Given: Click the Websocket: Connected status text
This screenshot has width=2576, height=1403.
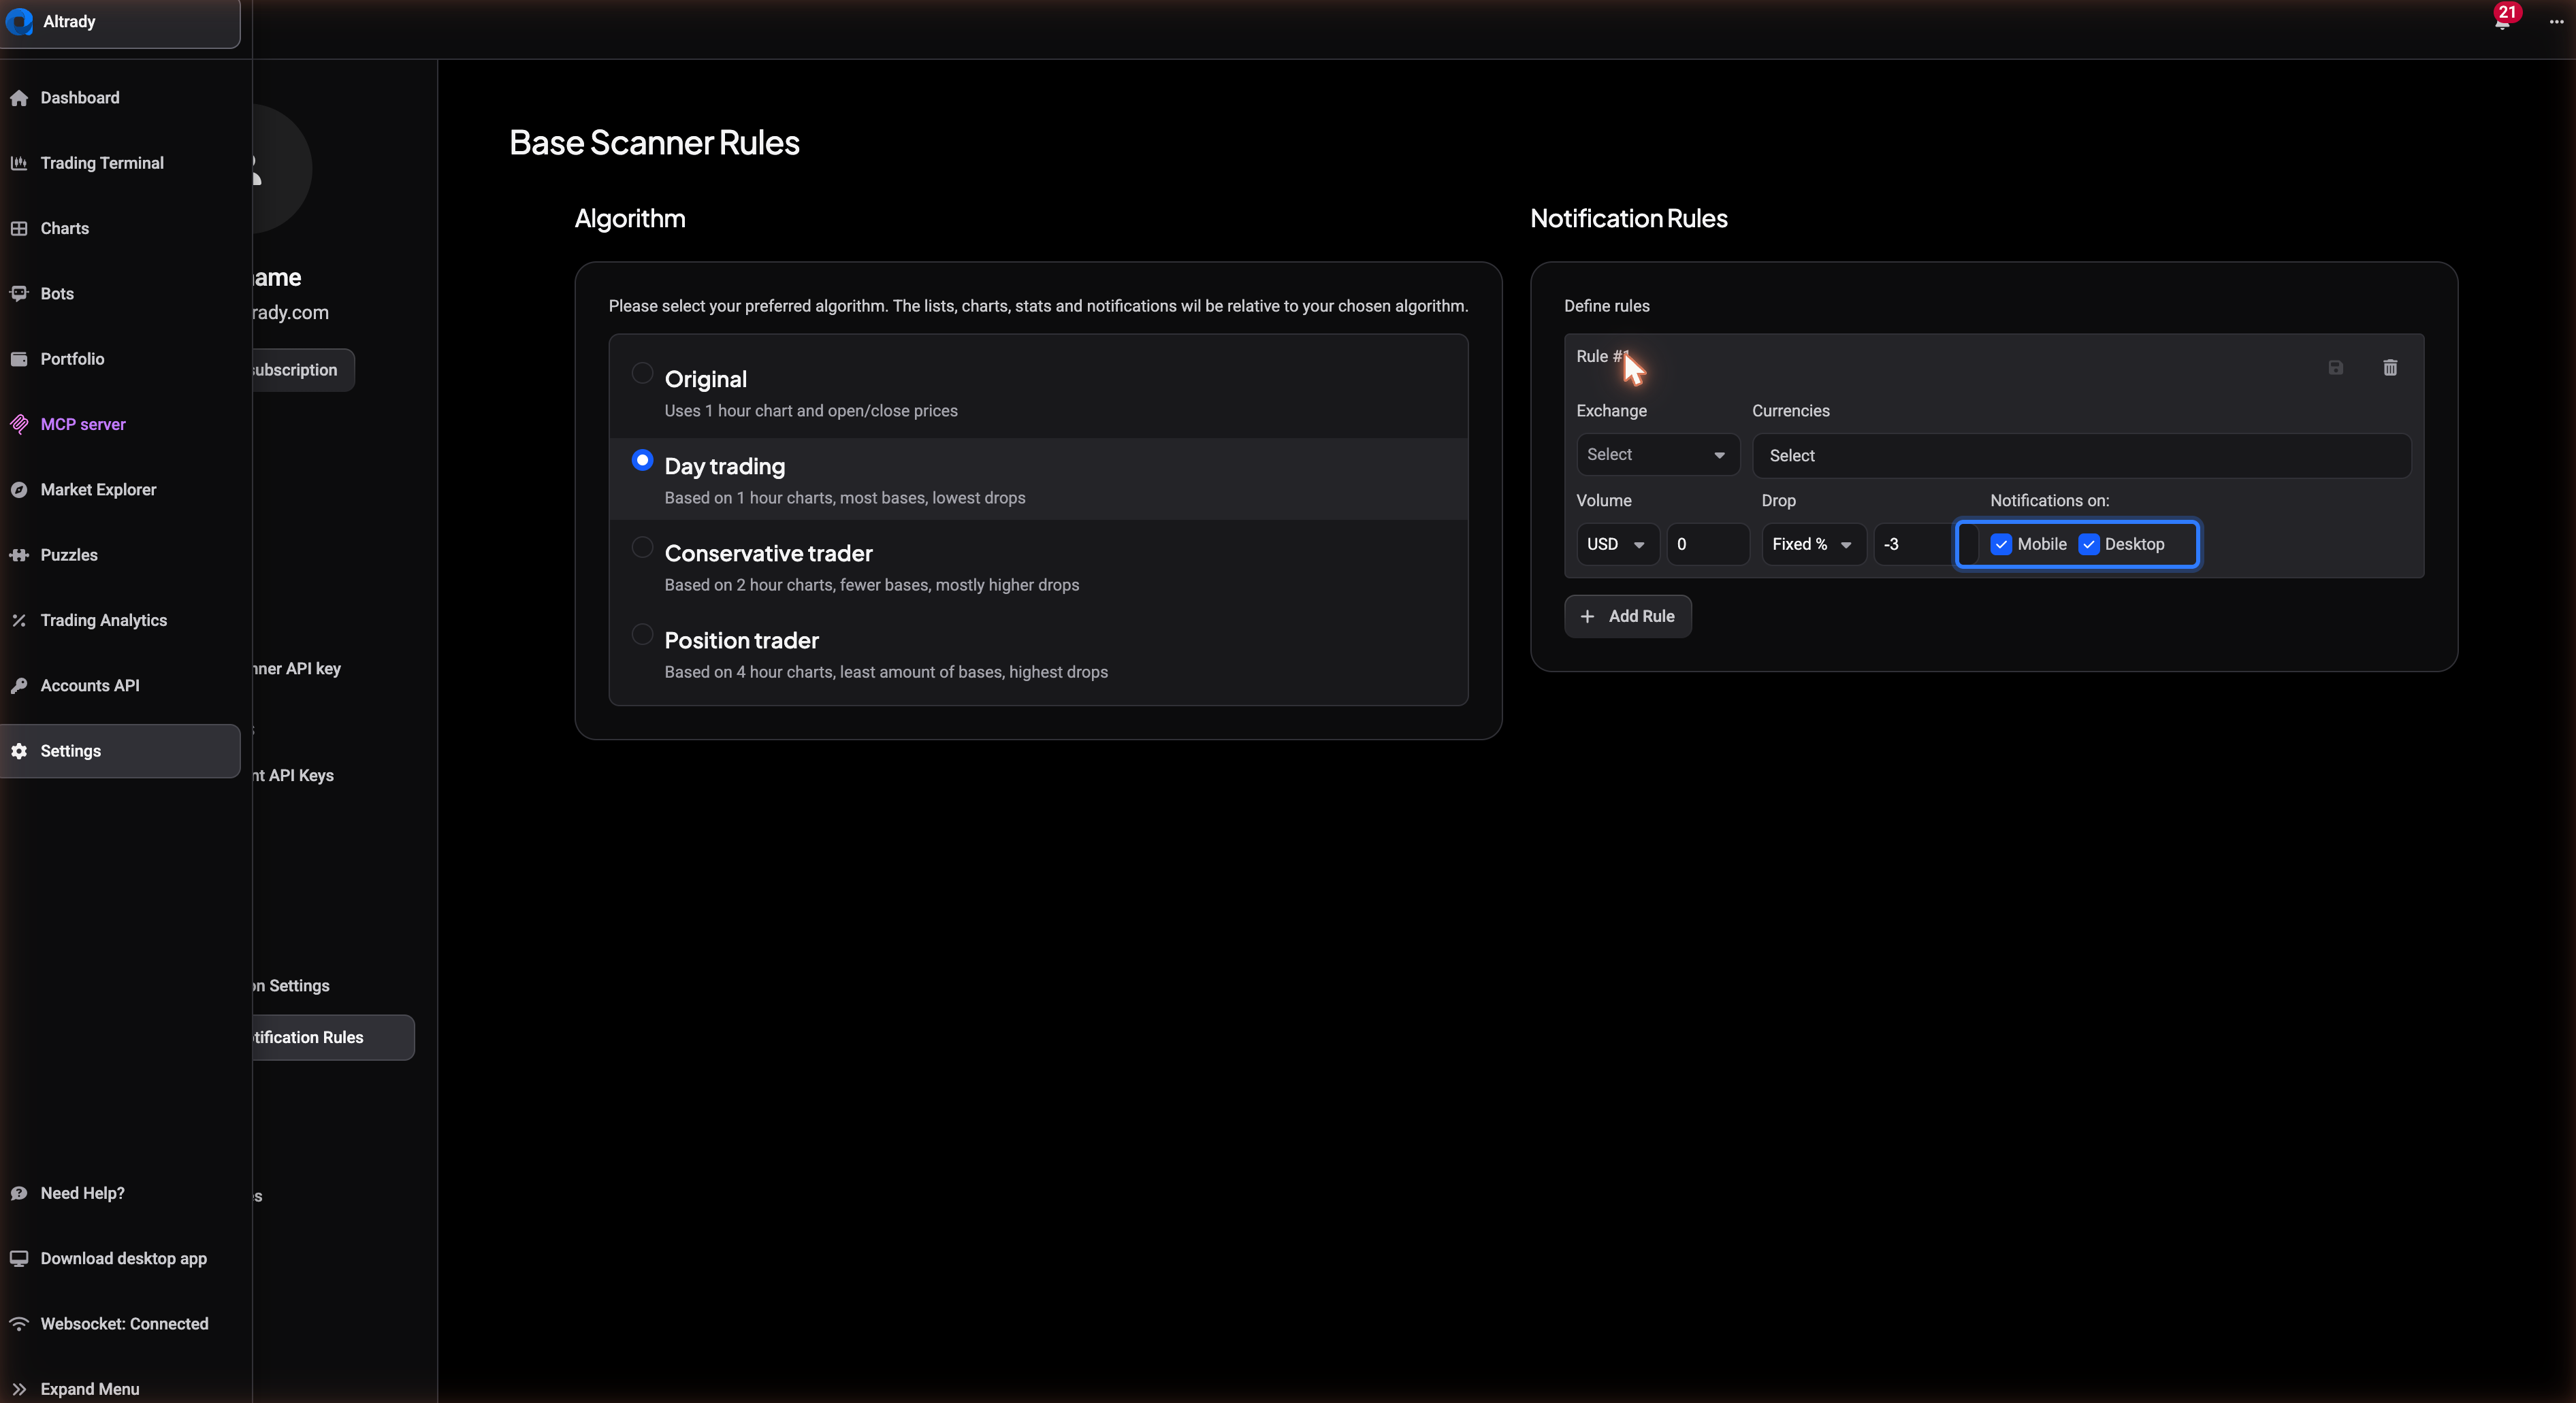Looking at the screenshot, I should (x=124, y=1324).
